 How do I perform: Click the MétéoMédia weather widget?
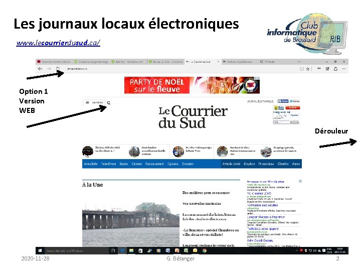287,115
